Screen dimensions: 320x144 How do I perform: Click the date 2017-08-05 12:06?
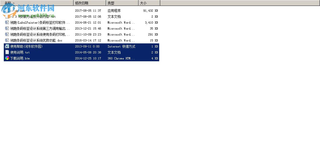click(88, 17)
